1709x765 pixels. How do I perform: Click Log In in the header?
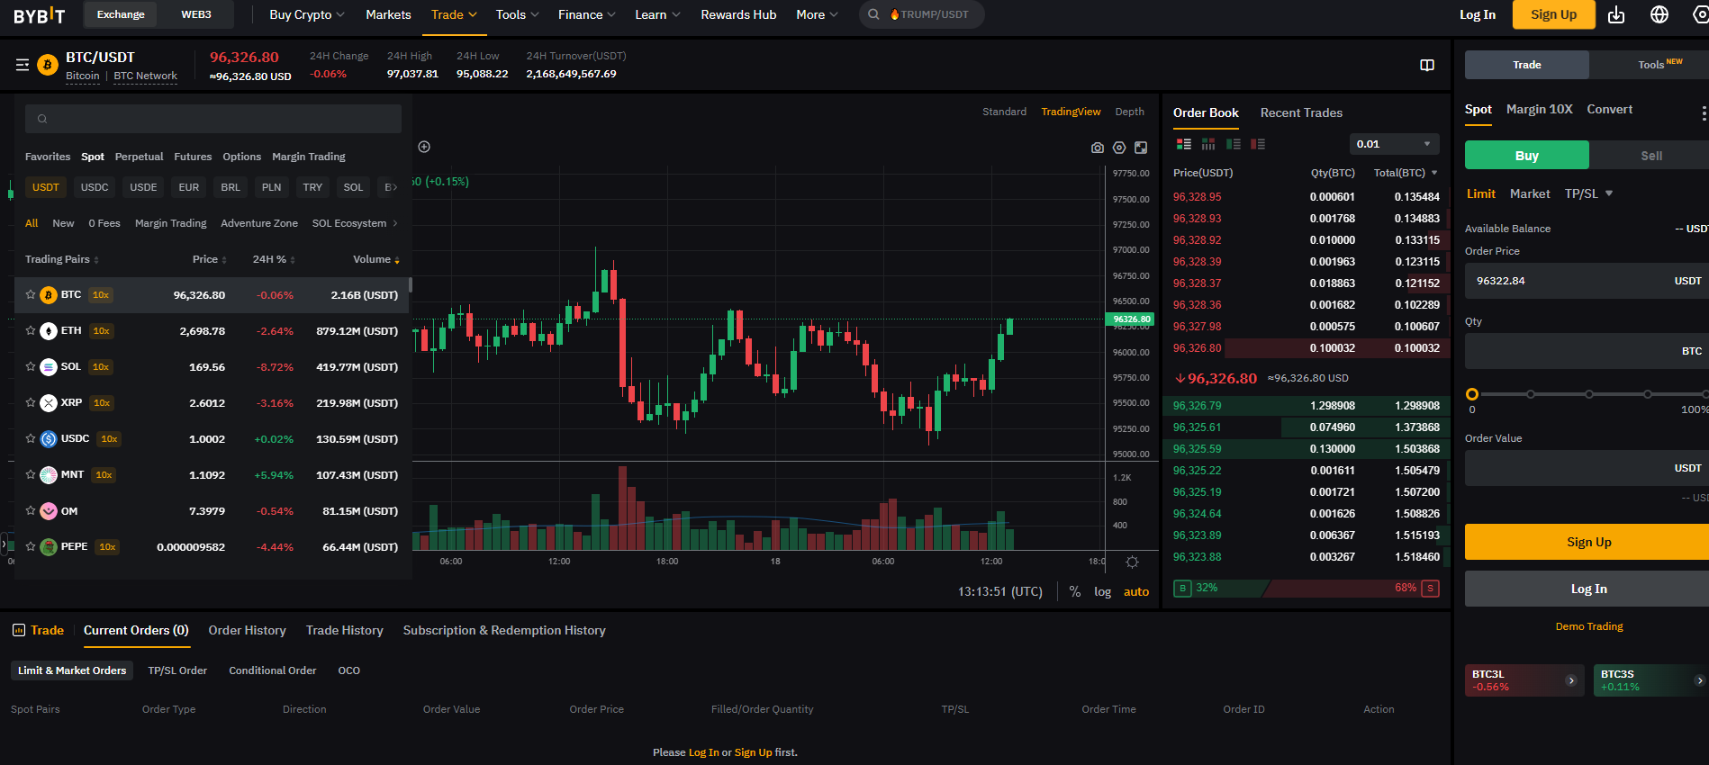click(x=1477, y=14)
